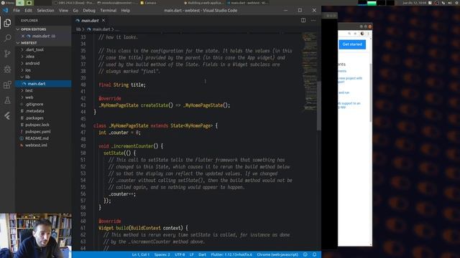
Task: Open webtest.iml in explorer
Action: point(43,145)
